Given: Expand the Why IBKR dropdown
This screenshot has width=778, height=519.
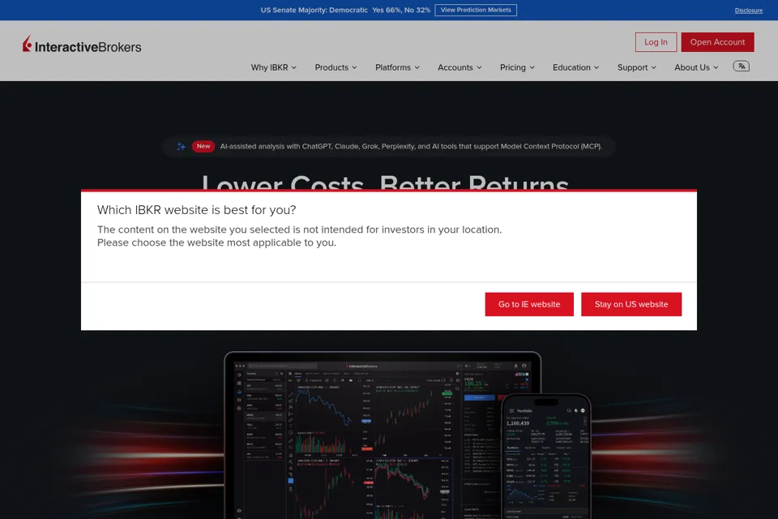Looking at the screenshot, I should click(273, 67).
